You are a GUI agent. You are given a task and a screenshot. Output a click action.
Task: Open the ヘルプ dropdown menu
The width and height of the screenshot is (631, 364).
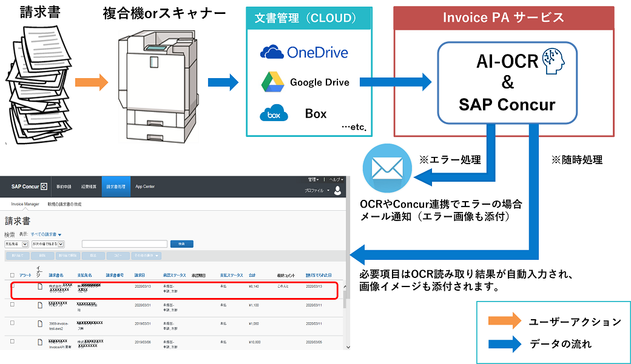point(336,180)
